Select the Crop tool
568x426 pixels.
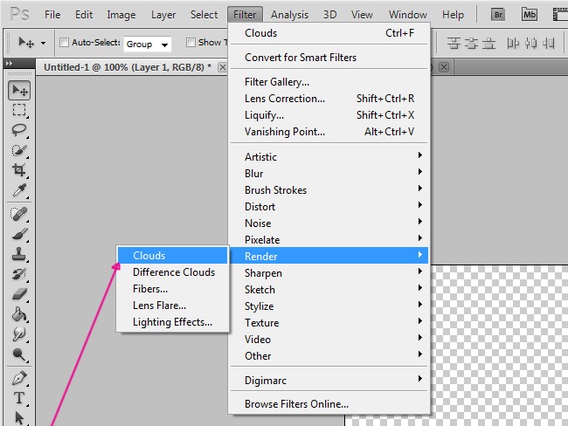click(19, 170)
